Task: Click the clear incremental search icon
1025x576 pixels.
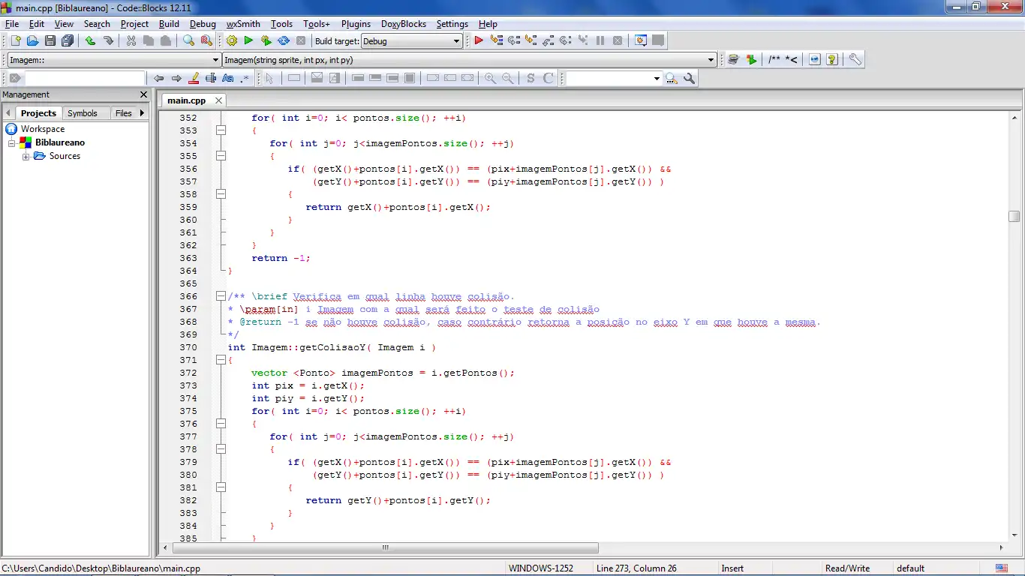Action: click(15, 78)
